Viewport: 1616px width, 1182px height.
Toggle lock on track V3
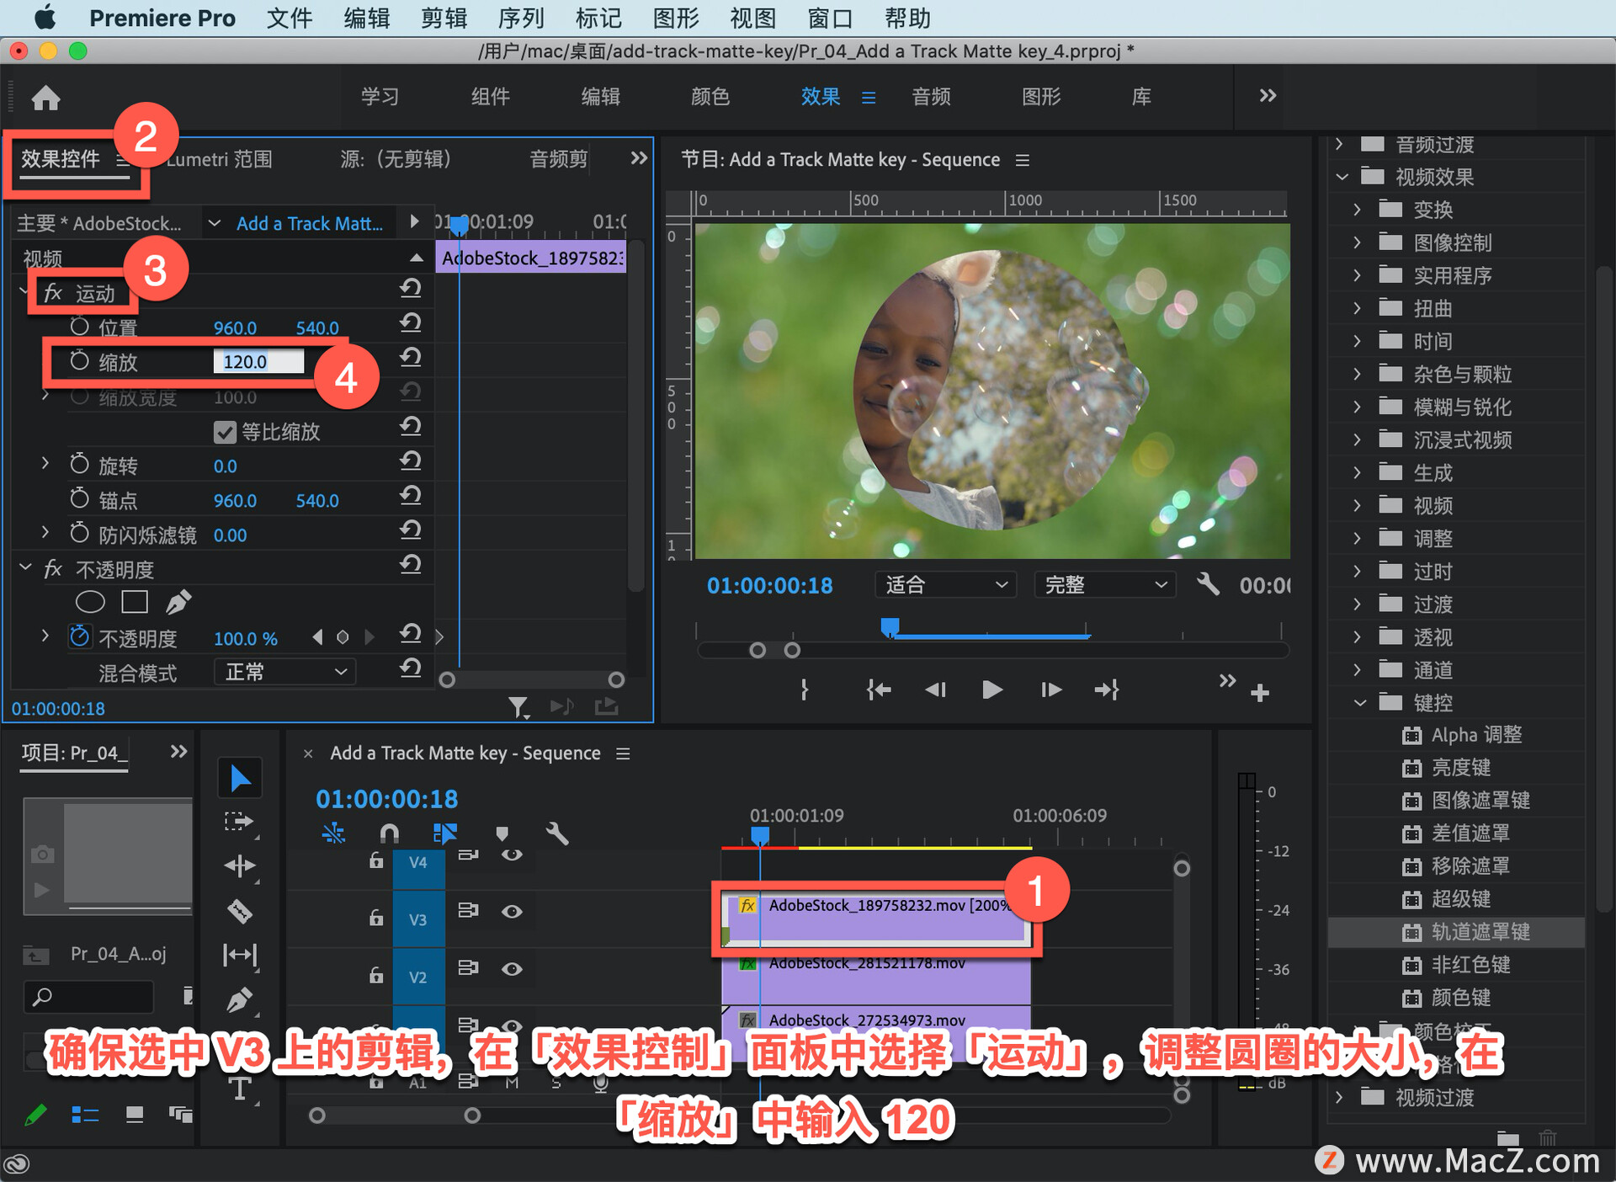[376, 917]
